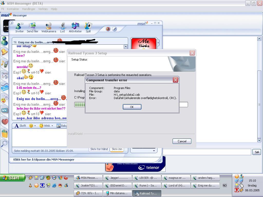The height and width of the screenshot is (197, 263).
Task: Click NO language indicator in taskbar
Action: click(x=224, y=185)
